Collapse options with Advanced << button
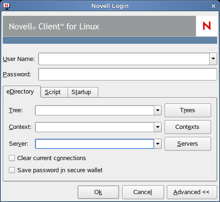The height and width of the screenshot is (202, 220). pyautogui.click(x=192, y=192)
